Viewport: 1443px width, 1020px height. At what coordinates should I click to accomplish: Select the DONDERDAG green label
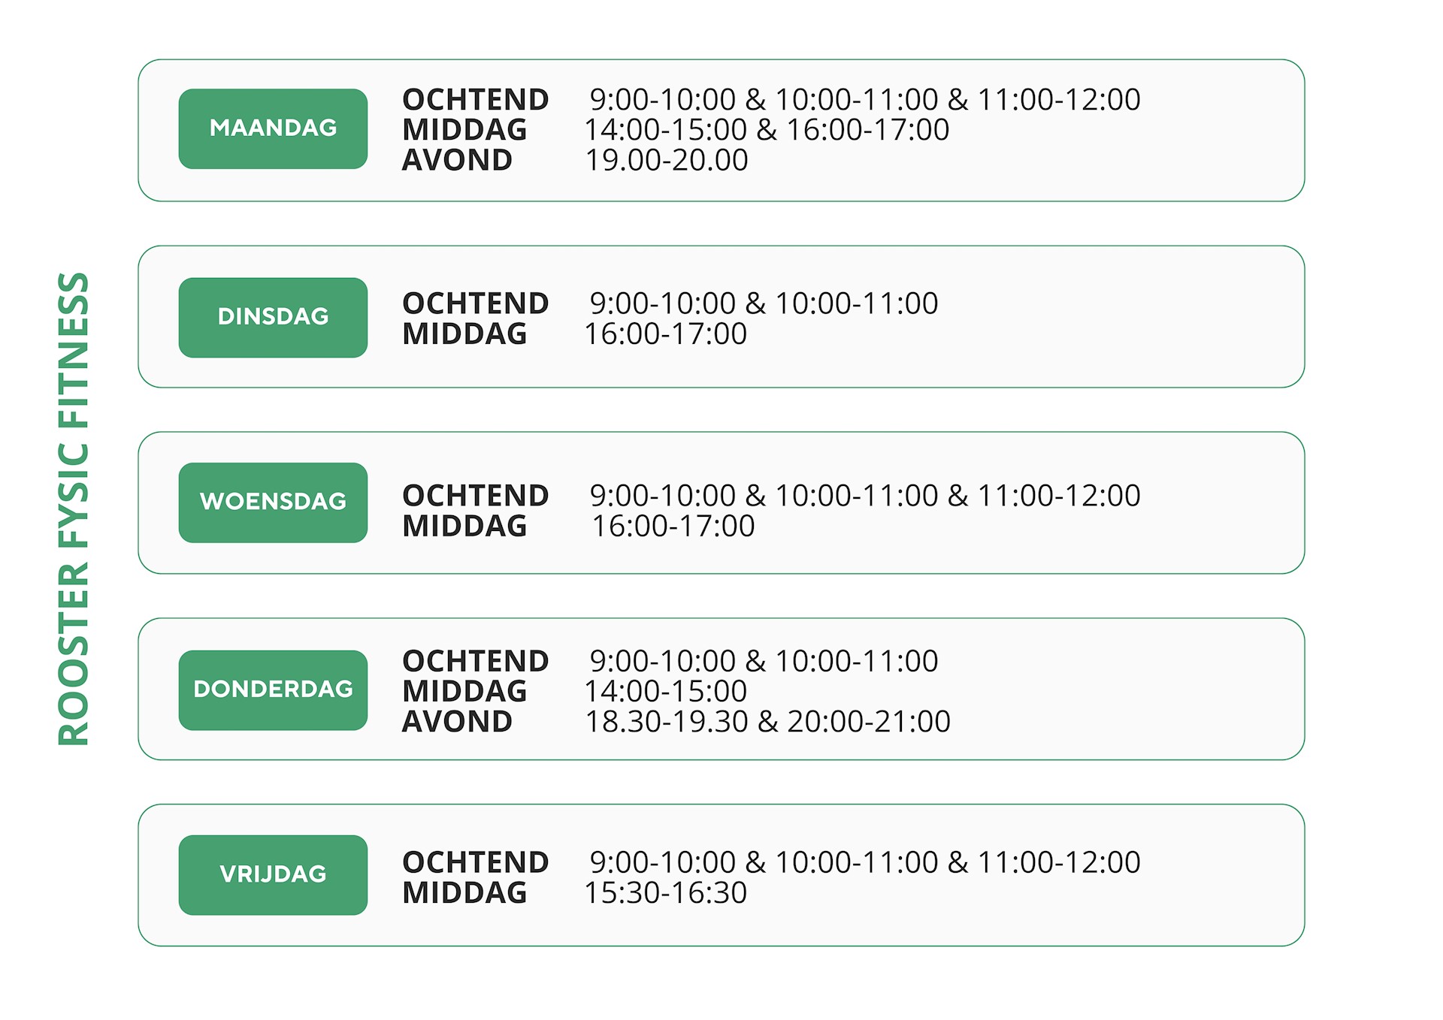click(273, 690)
